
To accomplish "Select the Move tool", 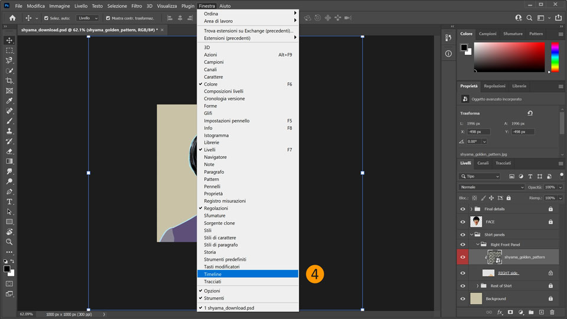I will click(x=9, y=40).
